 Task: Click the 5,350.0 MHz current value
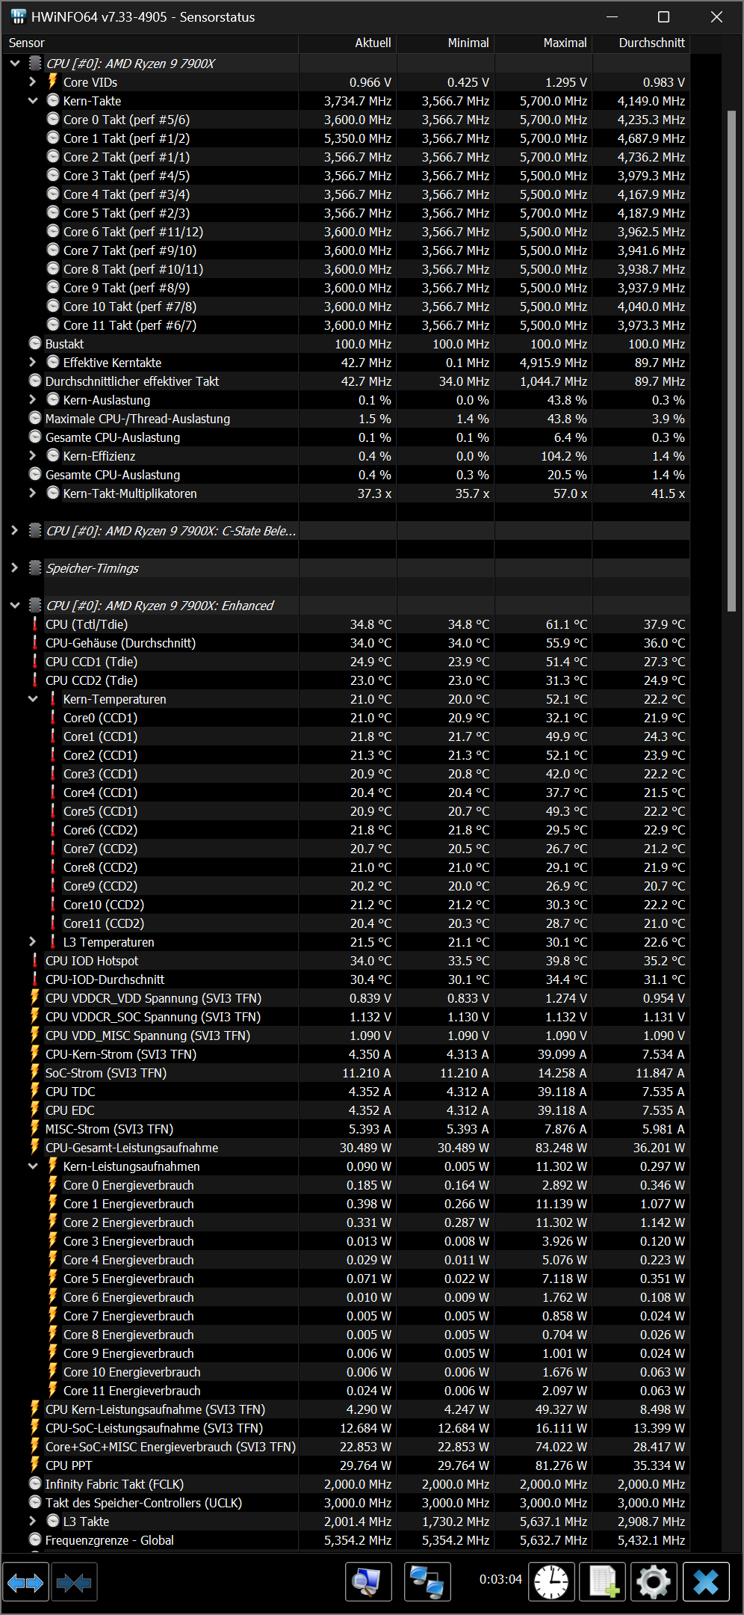(x=357, y=138)
